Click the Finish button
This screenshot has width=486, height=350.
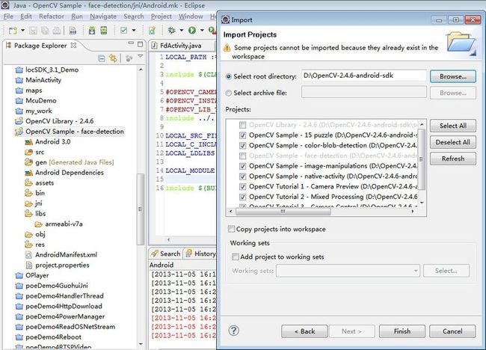click(402, 331)
